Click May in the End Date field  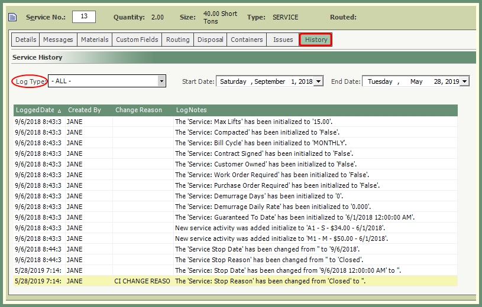(x=416, y=81)
